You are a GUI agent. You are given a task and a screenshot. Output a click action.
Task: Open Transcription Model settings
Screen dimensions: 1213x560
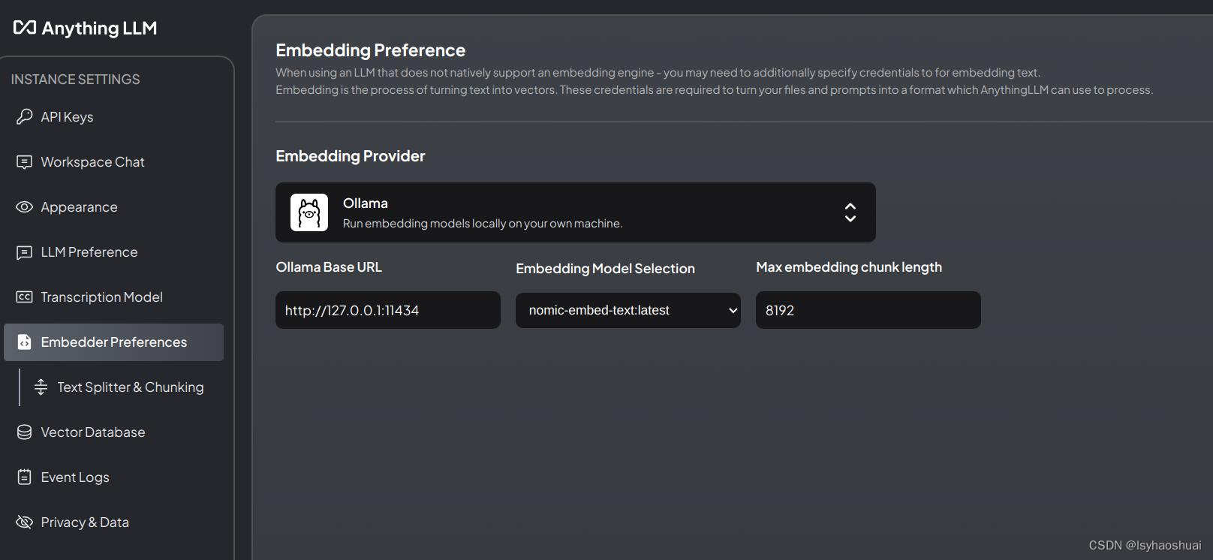[x=114, y=297]
